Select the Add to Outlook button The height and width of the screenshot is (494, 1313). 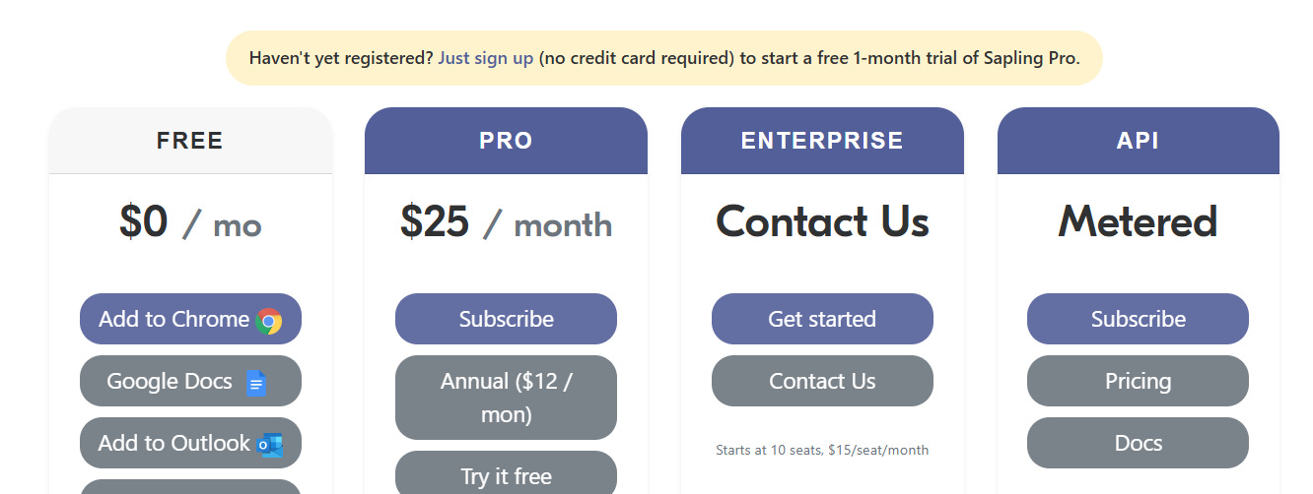pos(190,443)
